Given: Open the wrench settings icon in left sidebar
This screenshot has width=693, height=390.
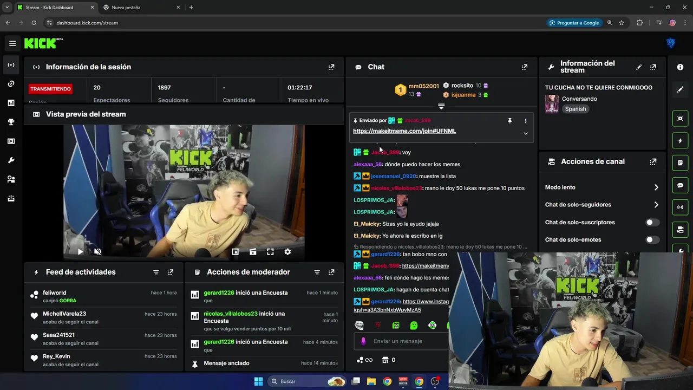Looking at the screenshot, I should point(11,160).
